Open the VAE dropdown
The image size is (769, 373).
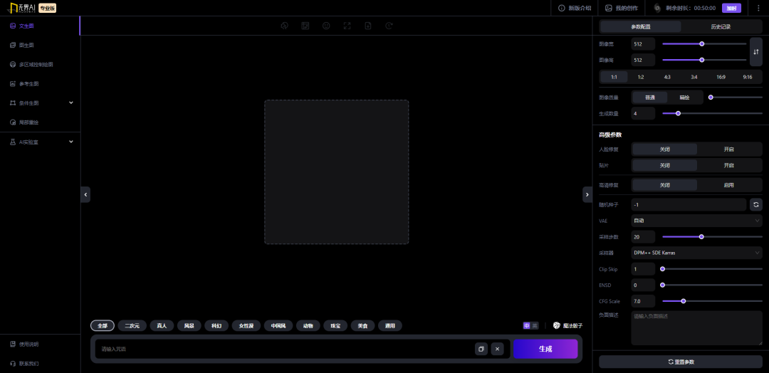696,221
